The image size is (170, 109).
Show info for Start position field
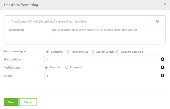coord(162,59)
